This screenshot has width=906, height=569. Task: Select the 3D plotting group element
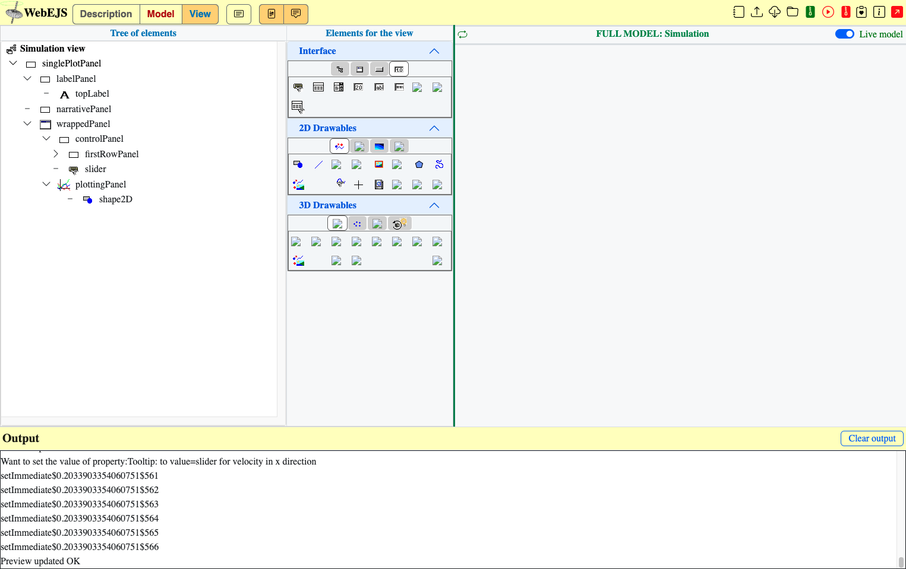coord(298,260)
